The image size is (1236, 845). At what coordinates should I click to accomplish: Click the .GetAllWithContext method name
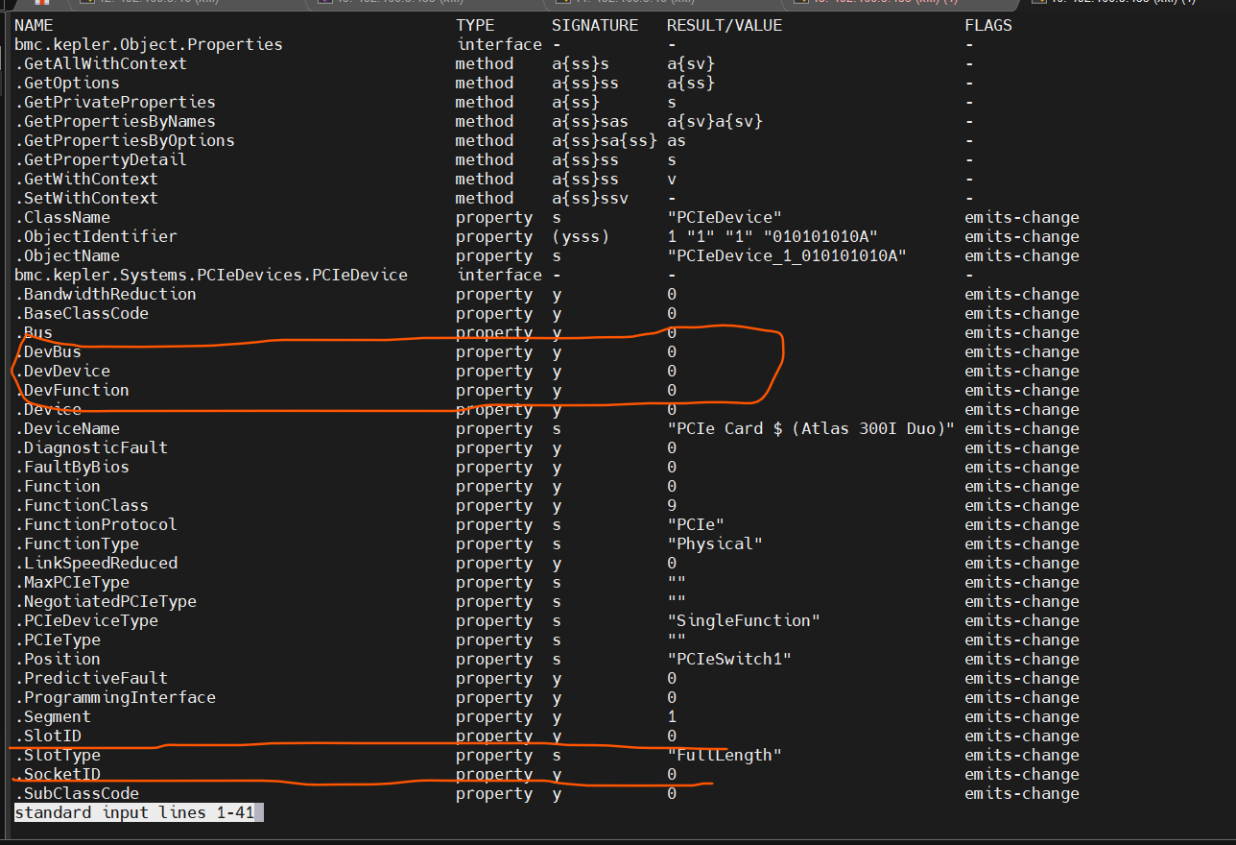[101, 64]
